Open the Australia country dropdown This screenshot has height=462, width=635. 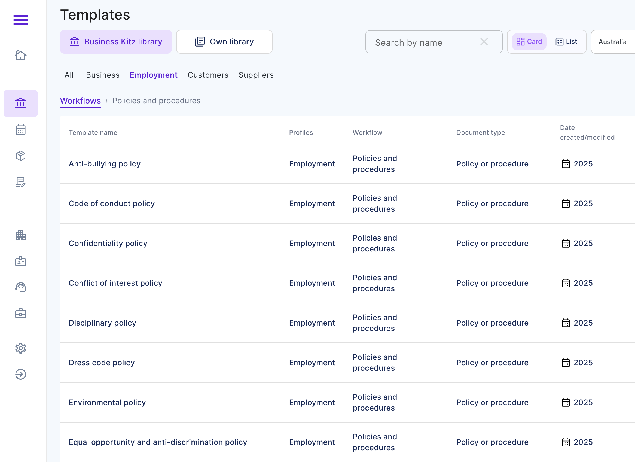[x=612, y=42]
